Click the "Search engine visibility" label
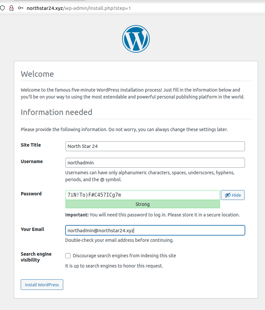 [x=36, y=257]
